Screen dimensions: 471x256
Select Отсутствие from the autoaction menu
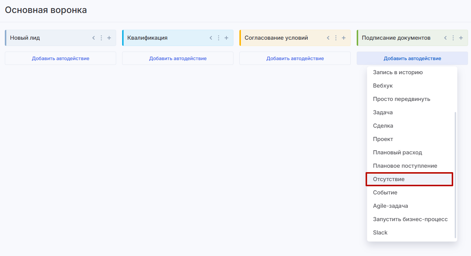click(389, 179)
